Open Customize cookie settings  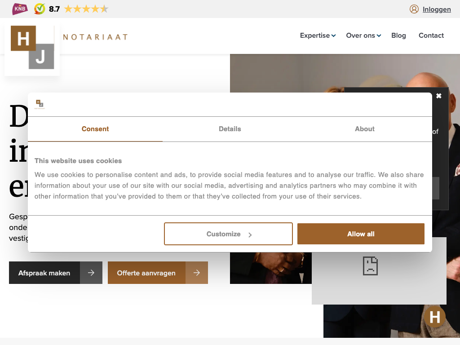tap(228, 234)
